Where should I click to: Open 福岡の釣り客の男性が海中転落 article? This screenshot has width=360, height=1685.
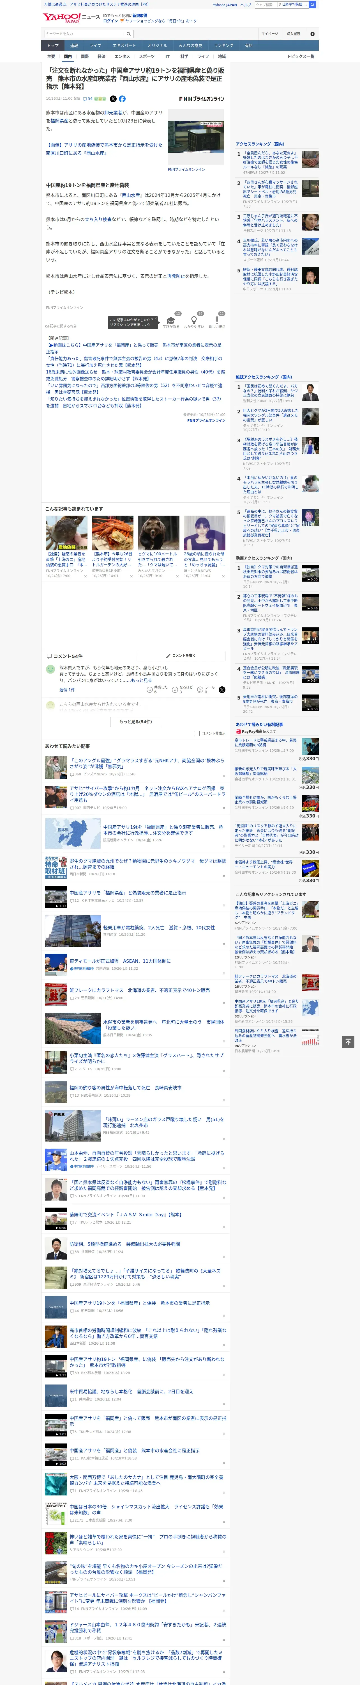click(x=125, y=1088)
